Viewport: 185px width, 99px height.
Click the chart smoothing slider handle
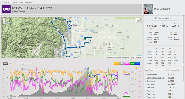(23, 63)
